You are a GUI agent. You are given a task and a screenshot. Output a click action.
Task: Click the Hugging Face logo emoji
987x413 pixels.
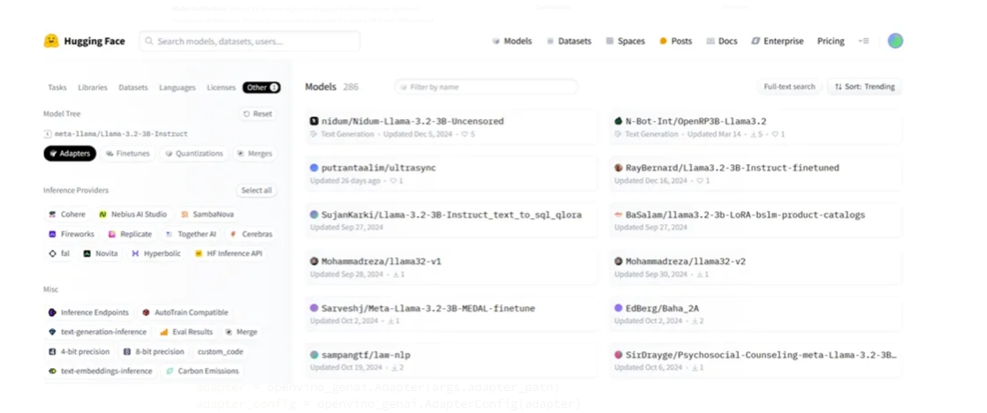tap(51, 41)
